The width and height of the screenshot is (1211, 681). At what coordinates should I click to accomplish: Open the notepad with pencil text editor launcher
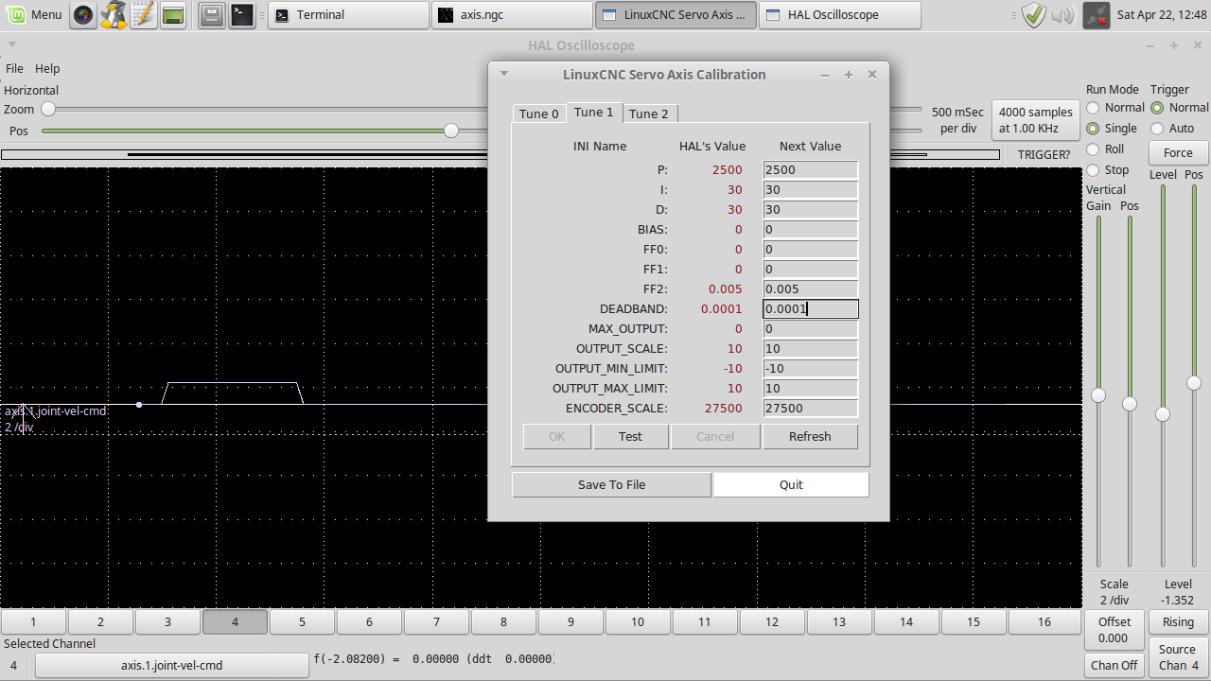[143, 14]
